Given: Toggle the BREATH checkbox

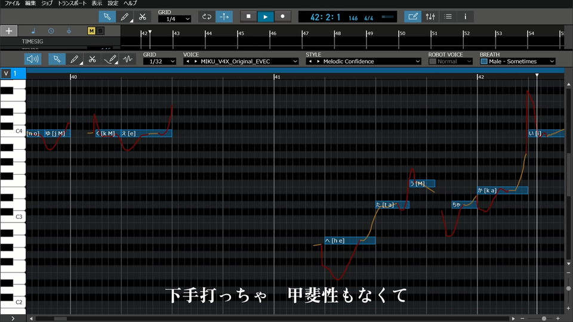Looking at the screenshot, I should (x=484, y=61).
